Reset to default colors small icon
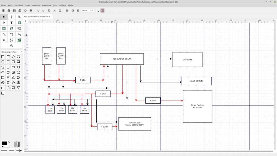Image resolution: width=277 pixels, height=156 pixels. (x=3, y=147)
